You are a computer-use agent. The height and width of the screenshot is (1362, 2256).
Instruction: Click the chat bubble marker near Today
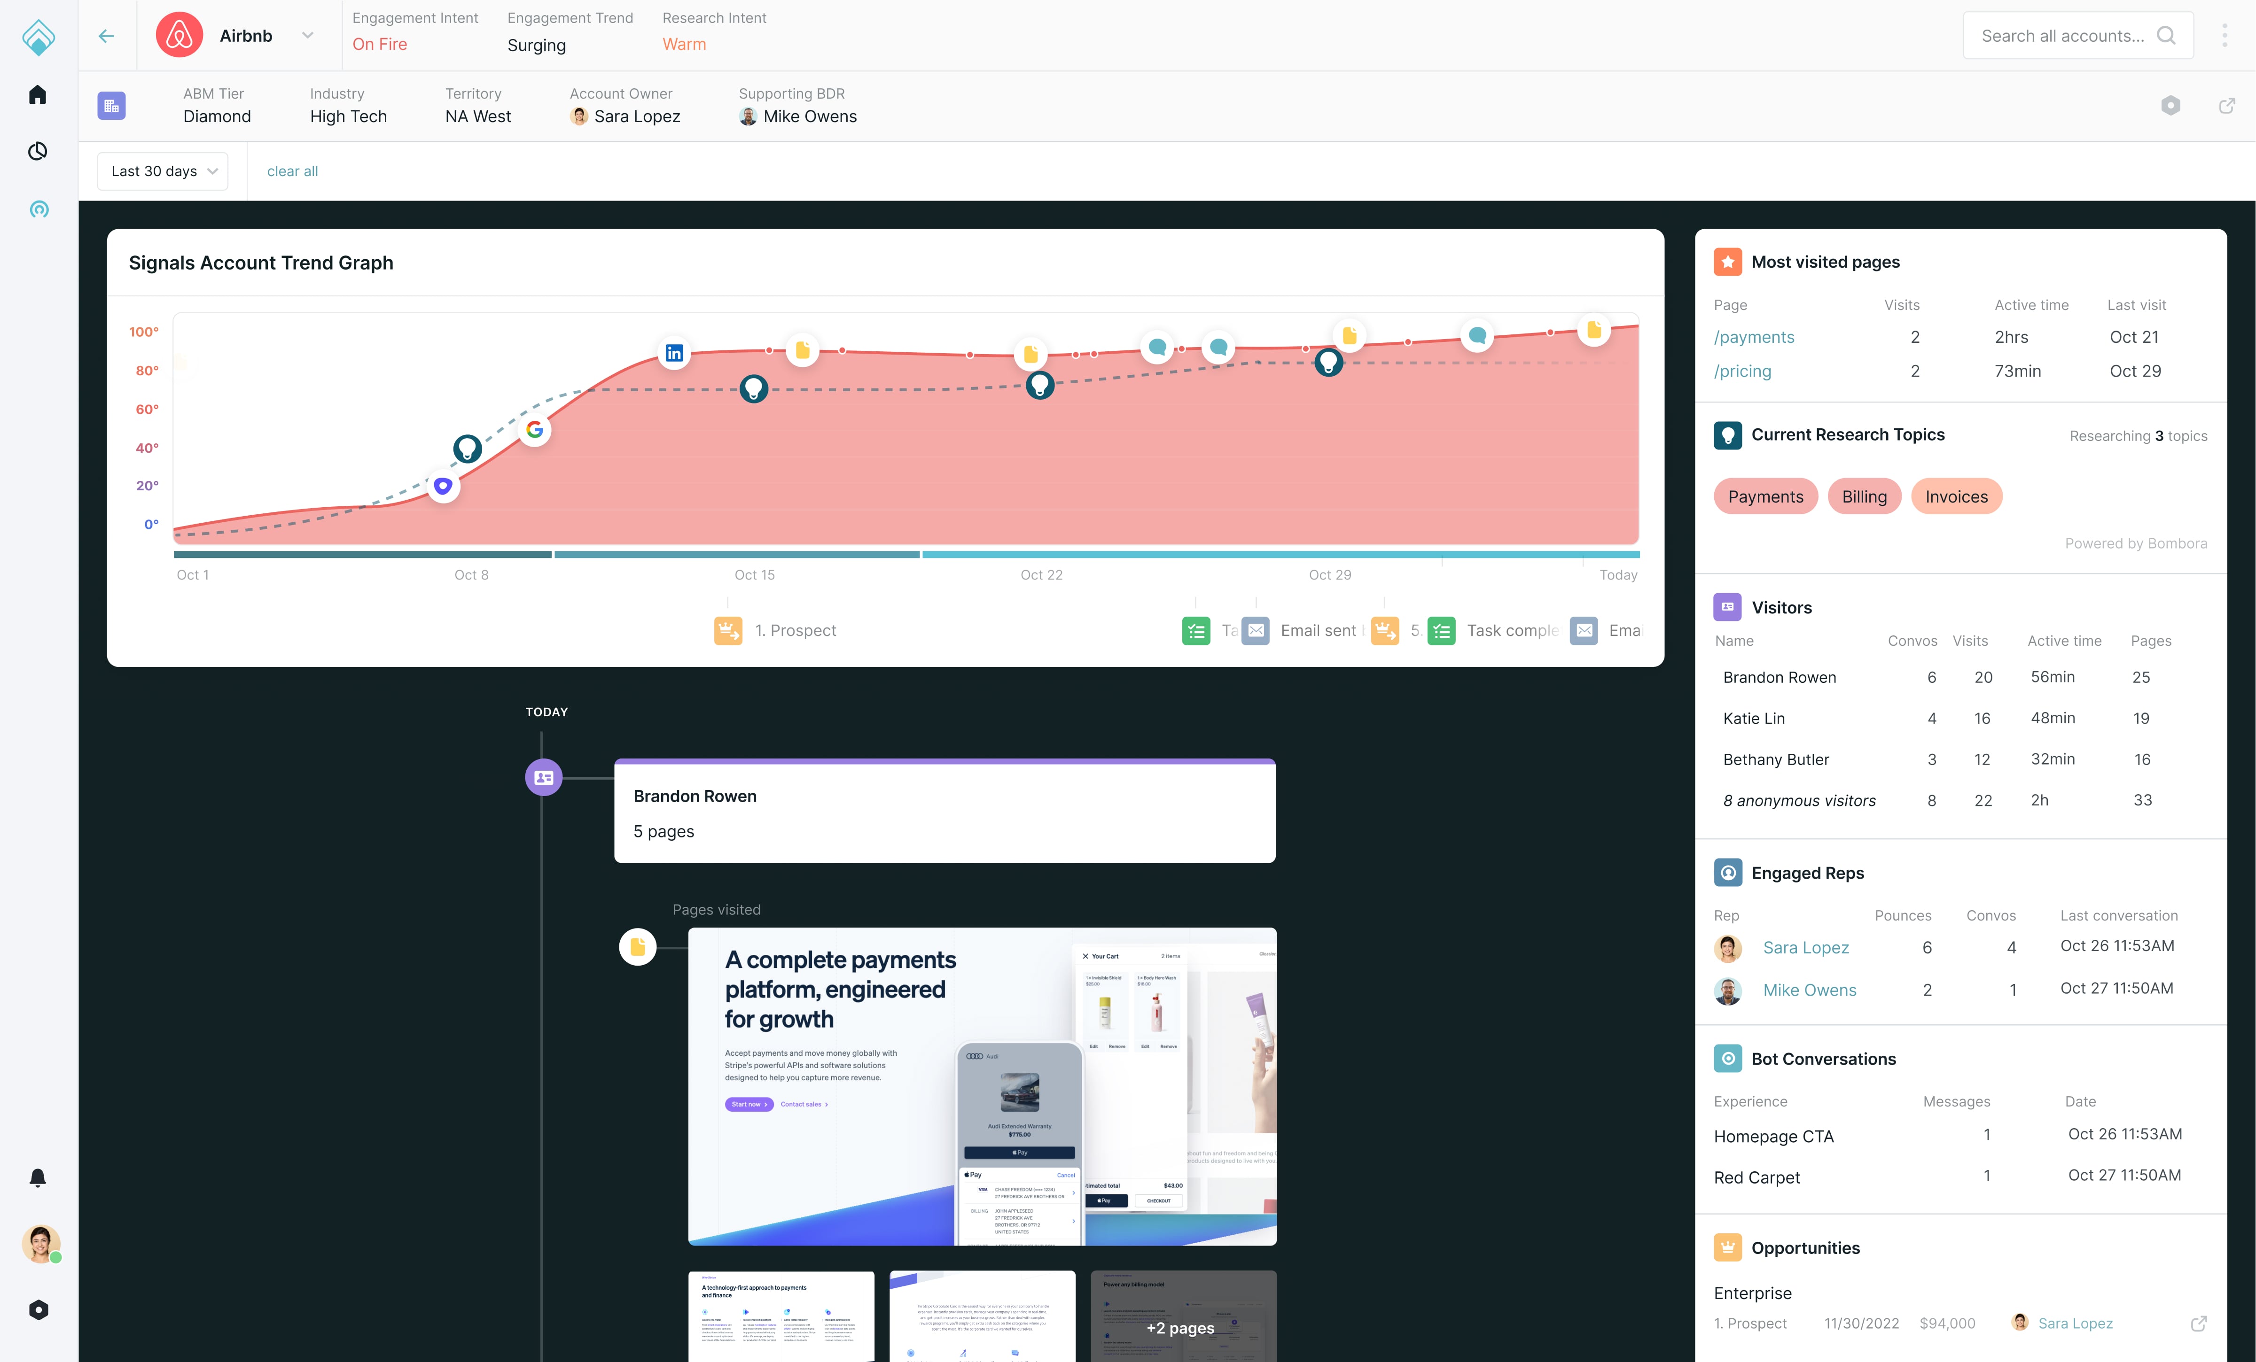tap(1477, 337)
